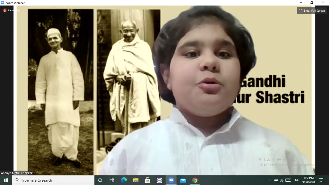The image size is (329, 185).
Task: Open Action Center notifications
Action: (321, 180)
